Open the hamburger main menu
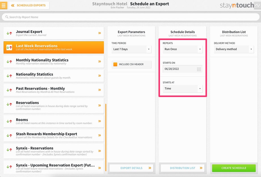 tap(3, 5)
